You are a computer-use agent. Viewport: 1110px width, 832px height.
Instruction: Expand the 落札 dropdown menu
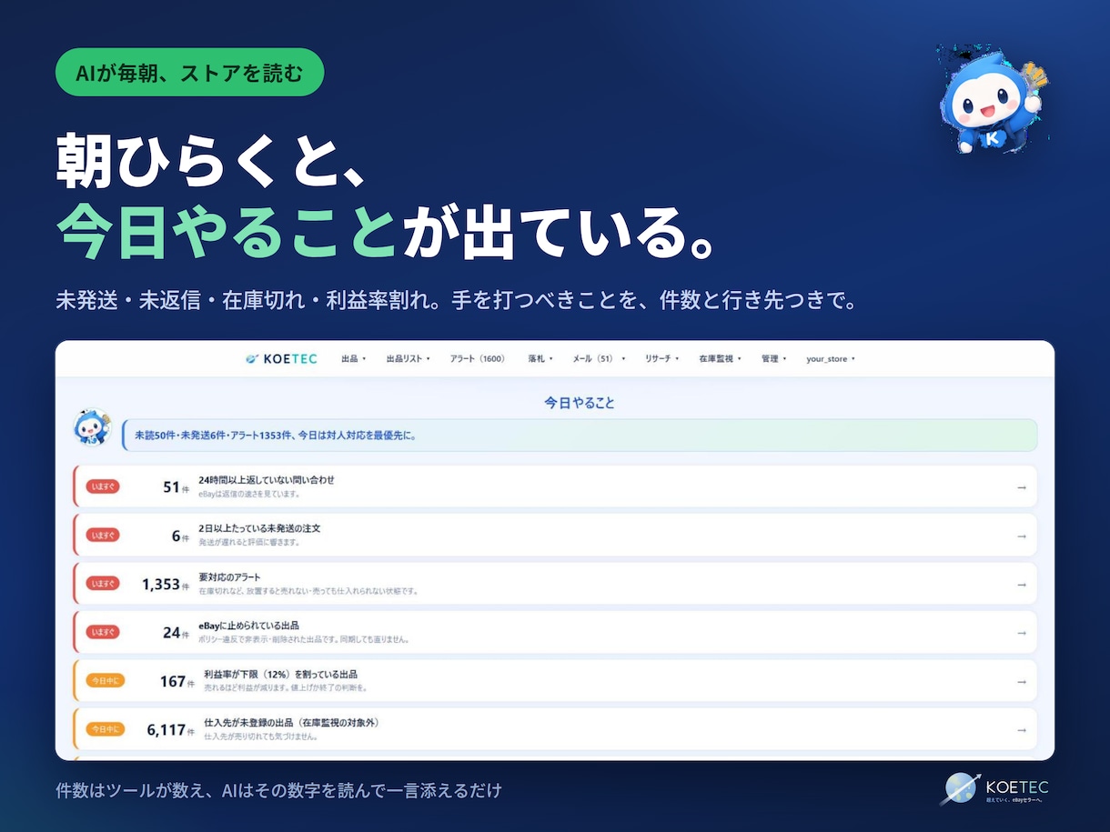click(540, 359)
